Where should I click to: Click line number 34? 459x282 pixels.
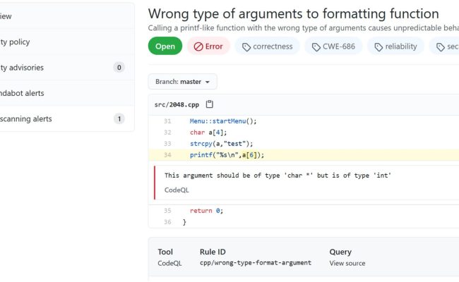pos(167,155)
